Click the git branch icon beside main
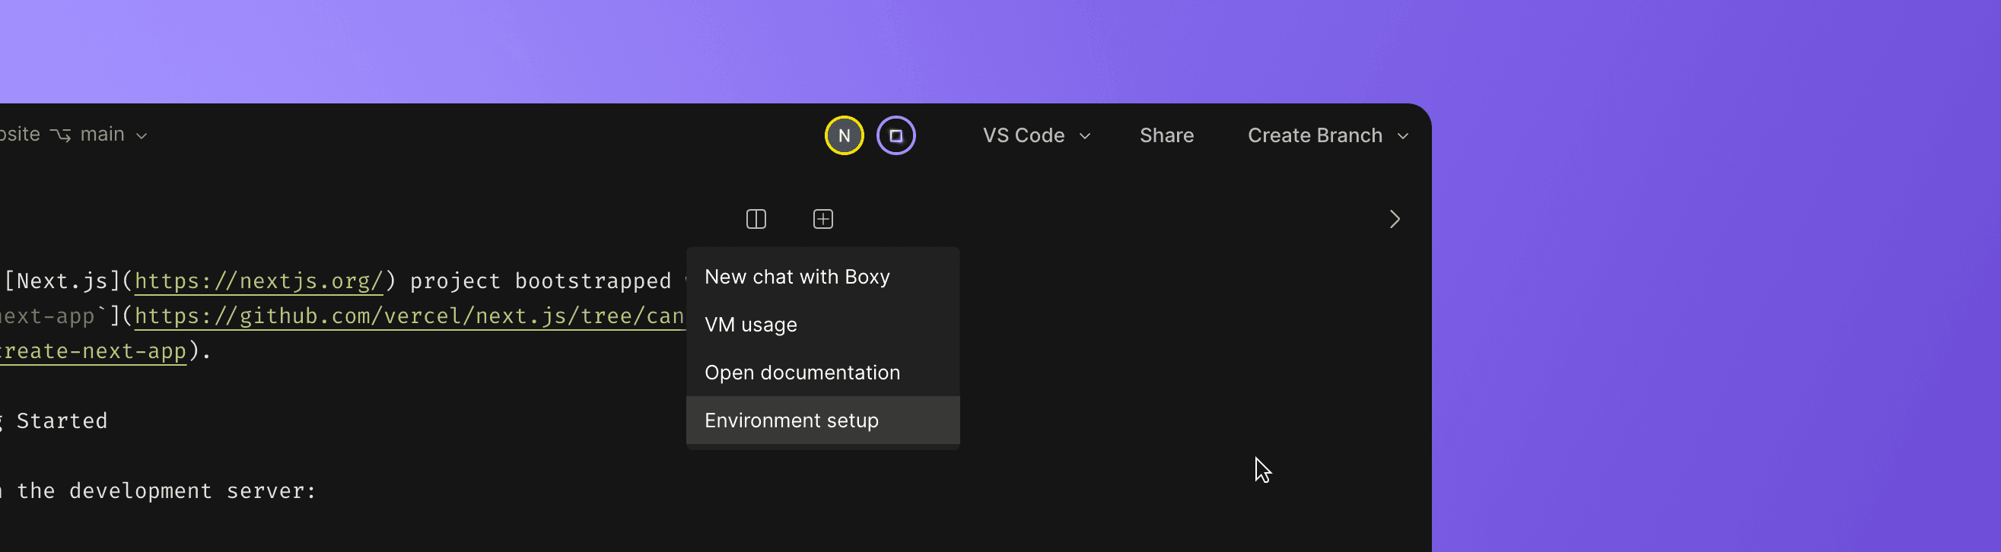2001x552 pixels. [x=61, y=135]
